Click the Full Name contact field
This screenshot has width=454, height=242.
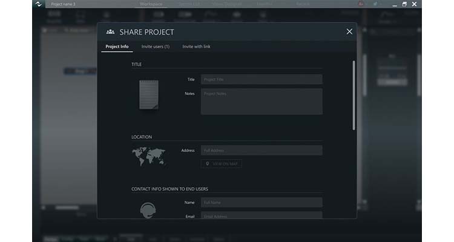coord(262,202)
